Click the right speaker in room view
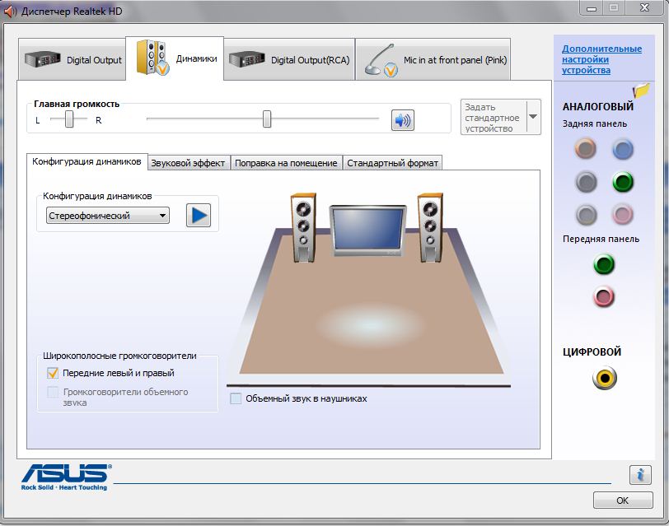 (x=430, y=227)
